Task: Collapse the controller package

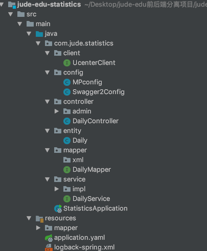Action: coord(48,102)
